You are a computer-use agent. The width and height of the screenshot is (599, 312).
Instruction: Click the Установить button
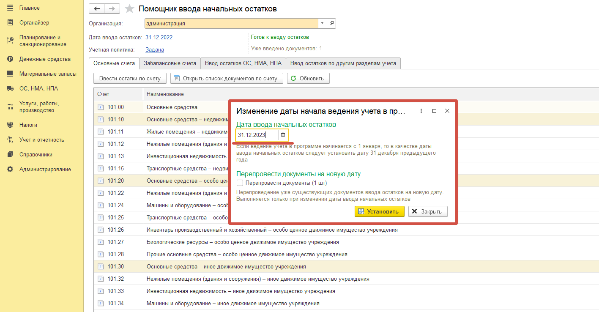point(380,211)
